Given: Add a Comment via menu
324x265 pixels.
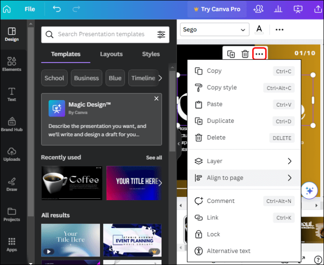Looking at the screenshot, I should 244,201.
